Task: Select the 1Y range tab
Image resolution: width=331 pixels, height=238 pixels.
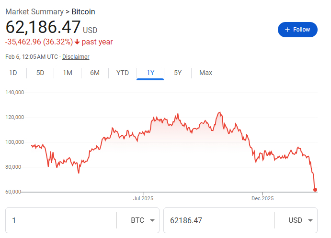Action: 150,73
